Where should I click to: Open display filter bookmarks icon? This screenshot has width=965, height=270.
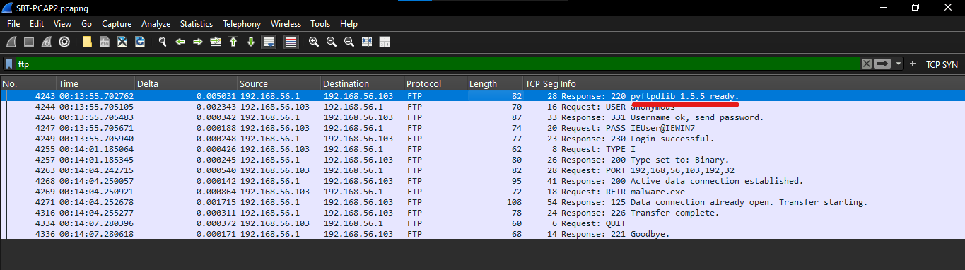[x=9, y=64]
